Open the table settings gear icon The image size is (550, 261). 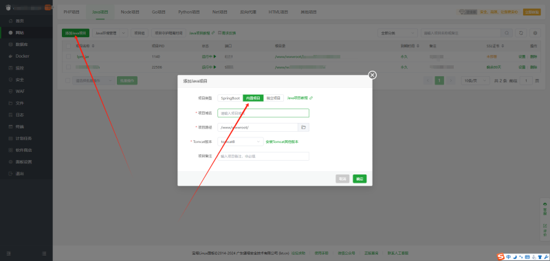click(x=535, y=33)
